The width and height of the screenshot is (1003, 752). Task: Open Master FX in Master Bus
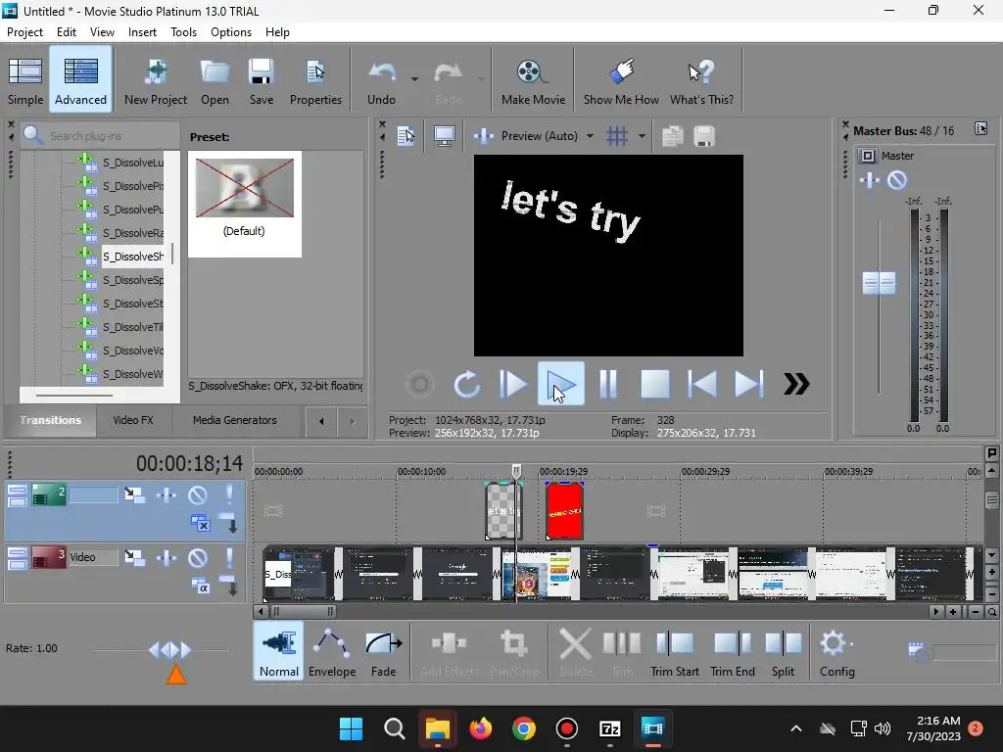point(870,180)
